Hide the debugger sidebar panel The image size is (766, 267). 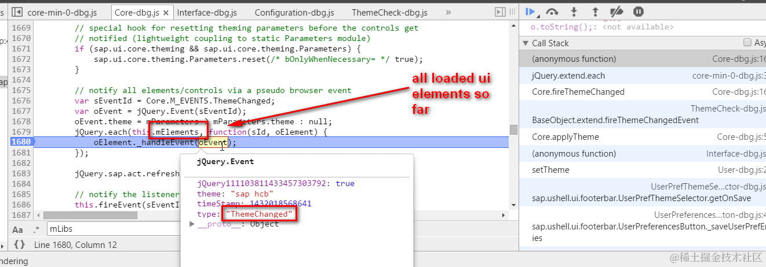click(499, 12)
